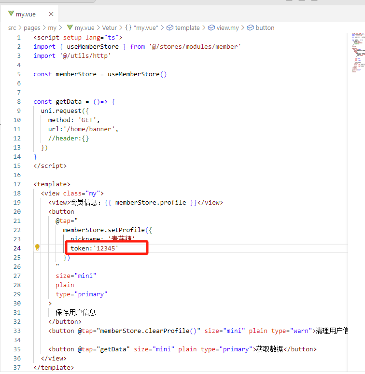Click the lightbulb quick fix icon

[37, 248]
